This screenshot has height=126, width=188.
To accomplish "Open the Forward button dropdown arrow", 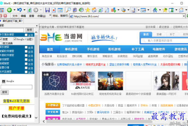I will click(x=41, y=10).
